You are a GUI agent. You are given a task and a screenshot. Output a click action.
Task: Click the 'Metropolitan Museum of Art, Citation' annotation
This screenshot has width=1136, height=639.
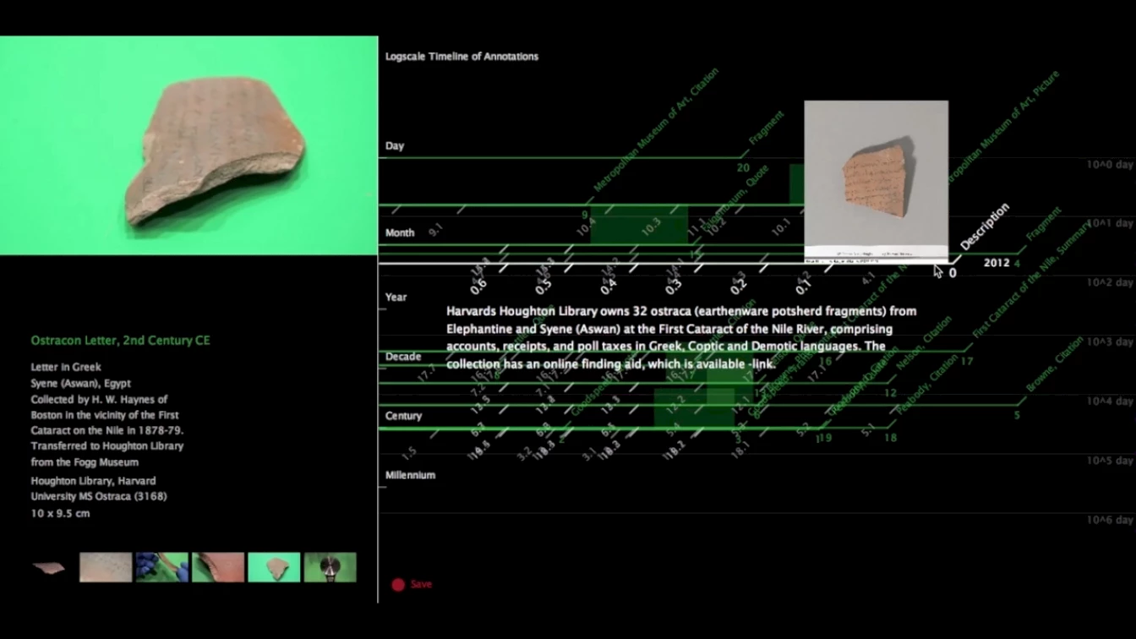coord(657,129)
